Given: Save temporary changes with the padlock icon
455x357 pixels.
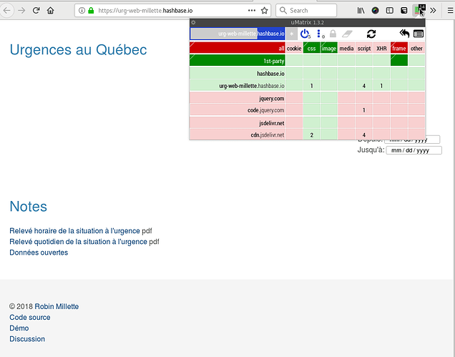Looking at the screenshot, I should point(333,34).
